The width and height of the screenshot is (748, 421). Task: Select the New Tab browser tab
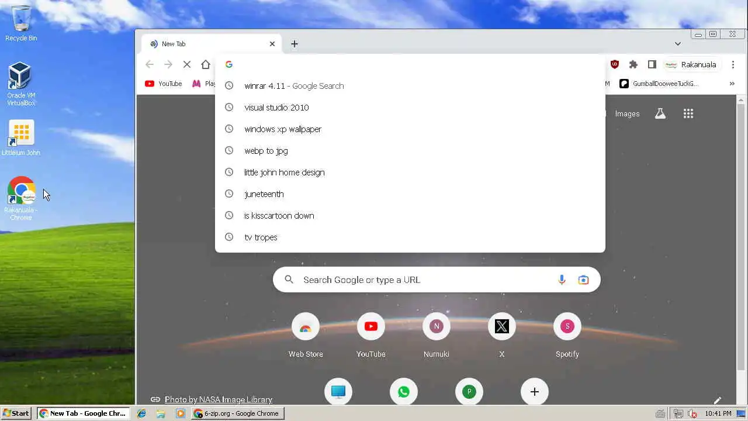pyautogui.click(x=212, y=44)
